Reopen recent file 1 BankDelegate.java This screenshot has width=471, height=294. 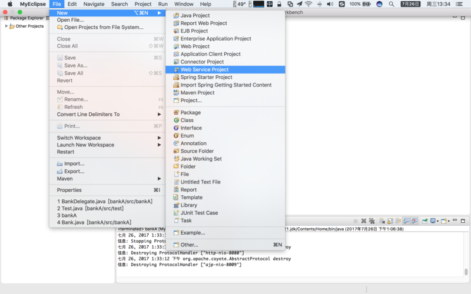[107, 201]
